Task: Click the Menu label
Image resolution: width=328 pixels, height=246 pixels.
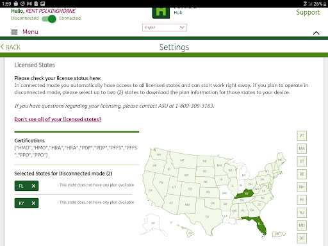Action: pyautogui.click(x=30, y=32)
